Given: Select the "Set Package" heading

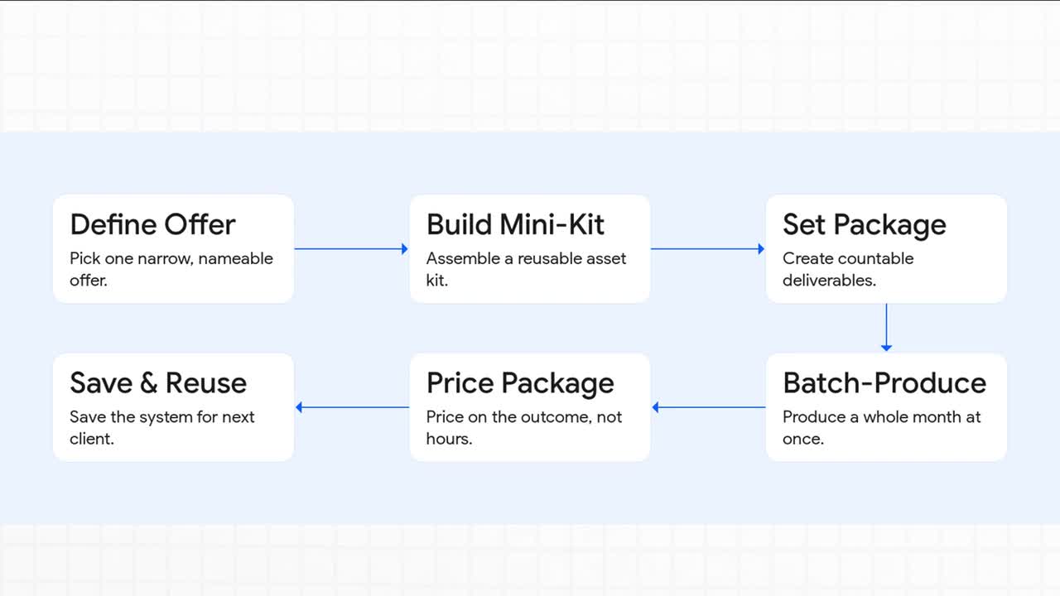Looking at the screenshot, I should (x=865, y=224).
